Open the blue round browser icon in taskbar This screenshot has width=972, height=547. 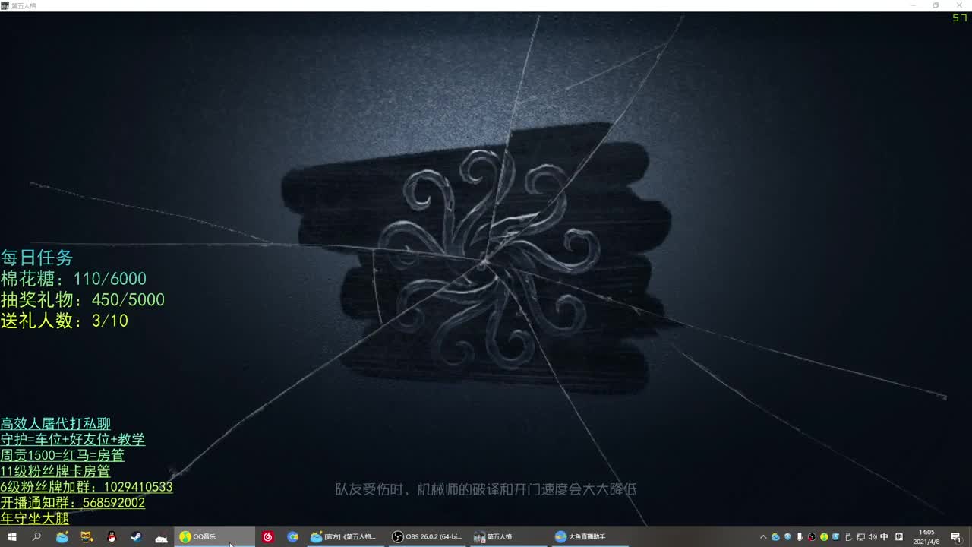(x=292, y=537)
